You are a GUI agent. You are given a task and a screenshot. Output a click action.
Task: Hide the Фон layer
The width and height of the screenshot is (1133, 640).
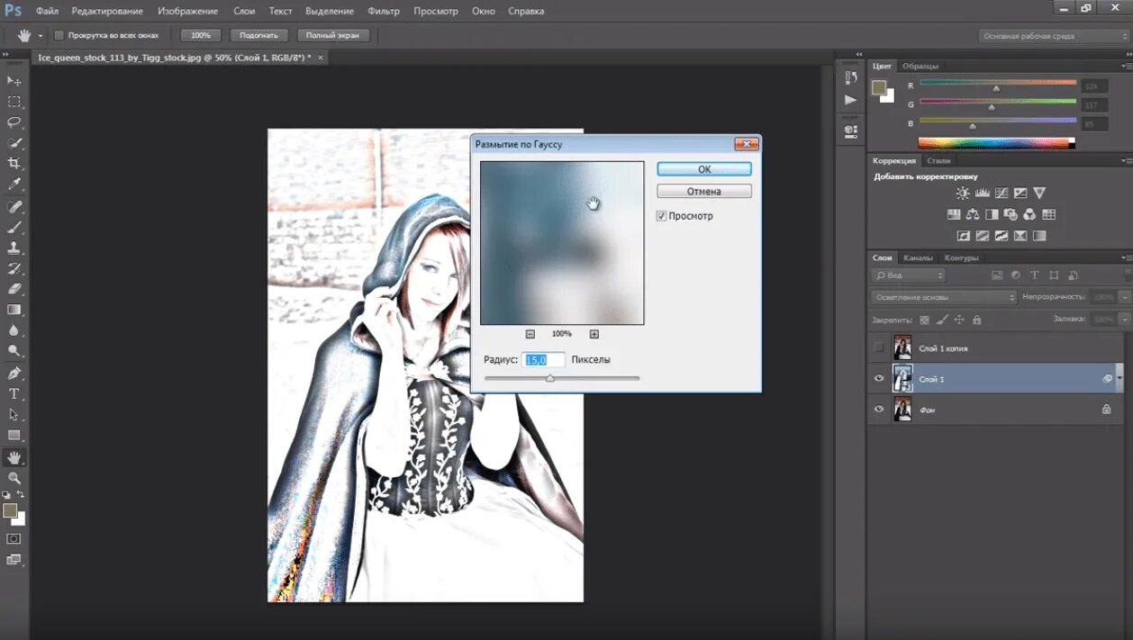coord(879,410)
